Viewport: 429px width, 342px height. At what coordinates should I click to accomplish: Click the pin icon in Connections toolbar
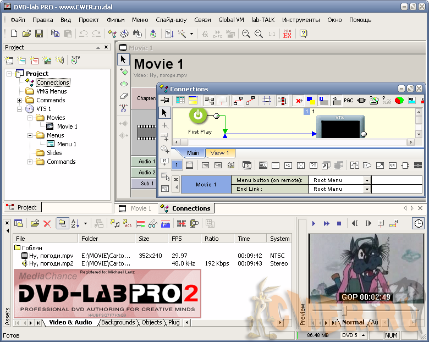[164, 101]
